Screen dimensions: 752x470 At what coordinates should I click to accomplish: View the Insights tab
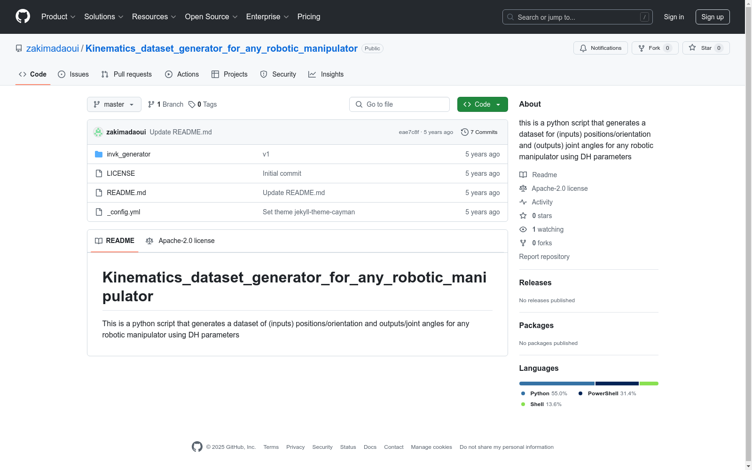326,74
